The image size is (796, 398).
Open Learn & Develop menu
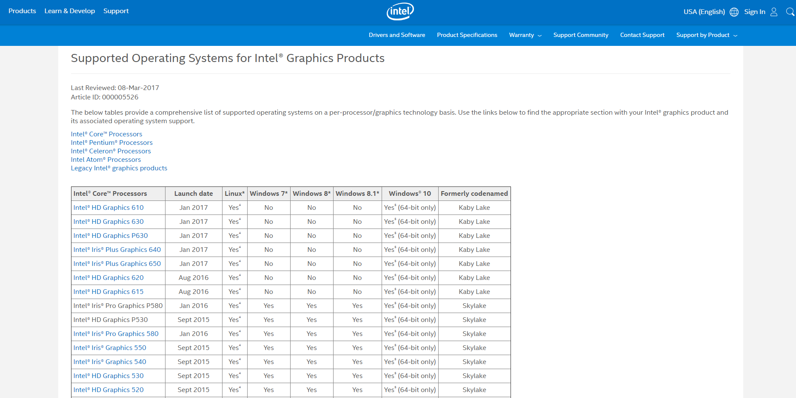coord(70,11)
